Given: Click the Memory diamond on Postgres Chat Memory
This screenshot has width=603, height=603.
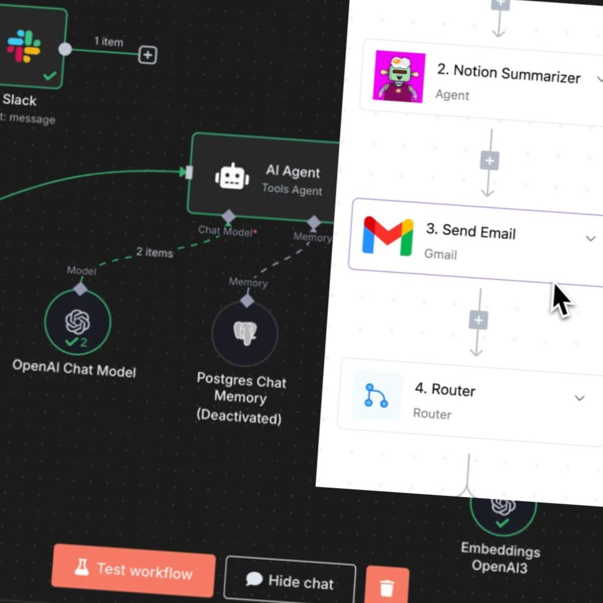Looking at the screenshot, I should click(247, 300).
